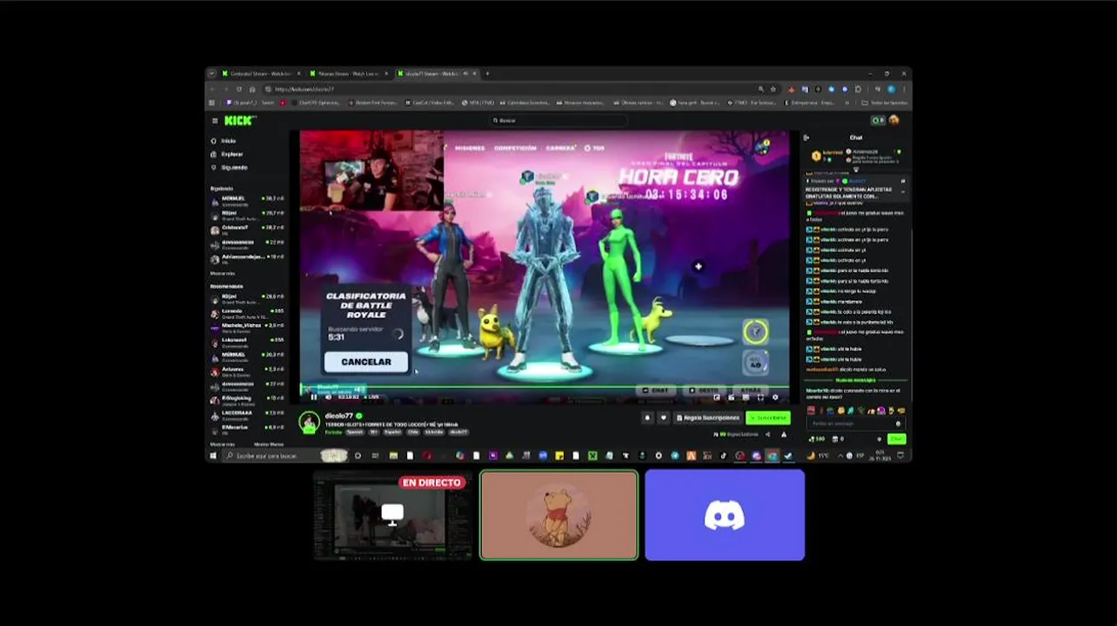This screenshot has height=626, width=1117.
Task: Click the browser address bar URL
Action: tap(304, 89)
